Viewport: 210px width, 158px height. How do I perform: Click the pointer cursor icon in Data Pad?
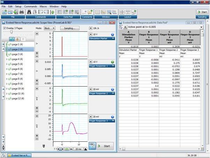click(x=121, y=27)
